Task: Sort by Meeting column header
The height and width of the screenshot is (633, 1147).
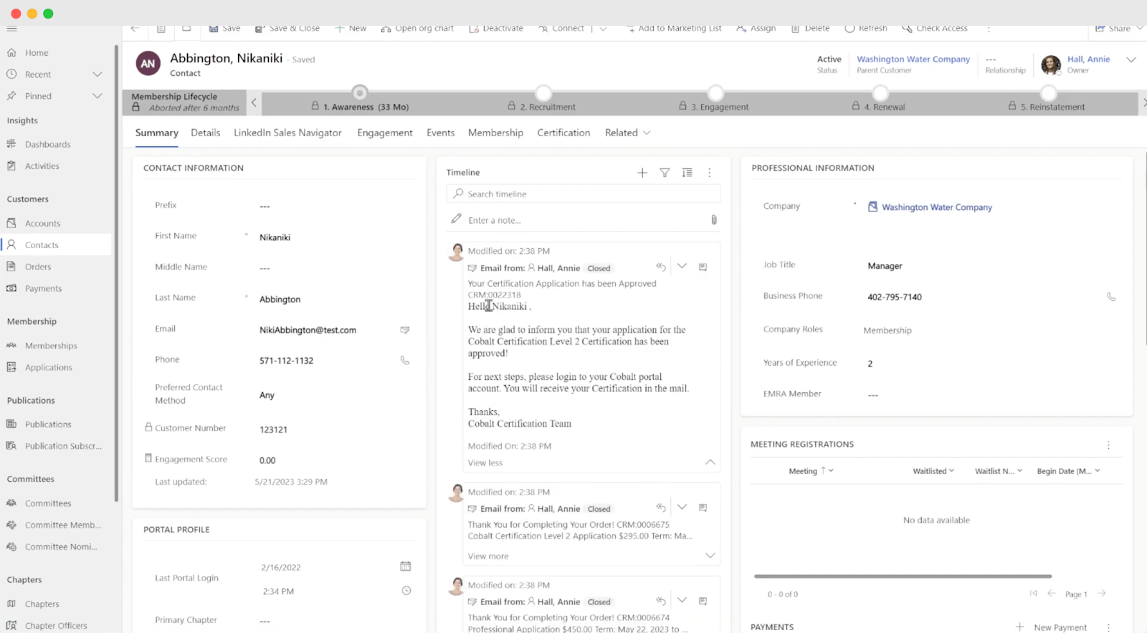Action: [803, 471]
